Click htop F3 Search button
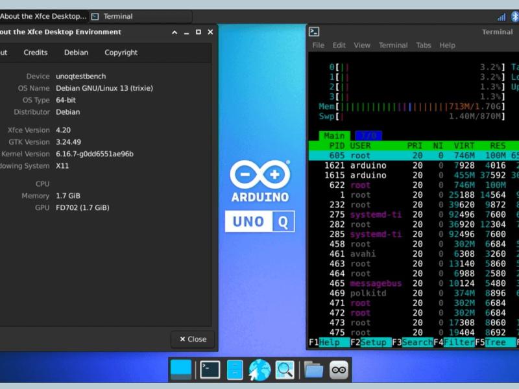The image size is (519, 389). (413, 342)
